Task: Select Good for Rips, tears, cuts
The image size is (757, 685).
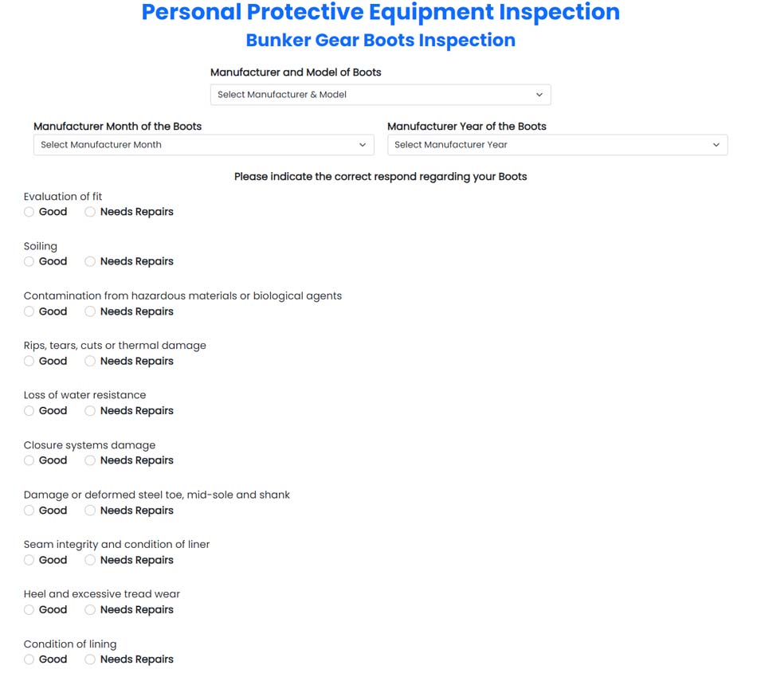Action: pyautogui.click(x=29, y=360)
